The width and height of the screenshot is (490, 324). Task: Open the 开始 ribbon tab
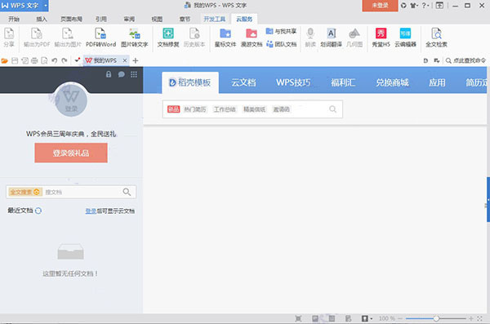[x=14, y=19]
